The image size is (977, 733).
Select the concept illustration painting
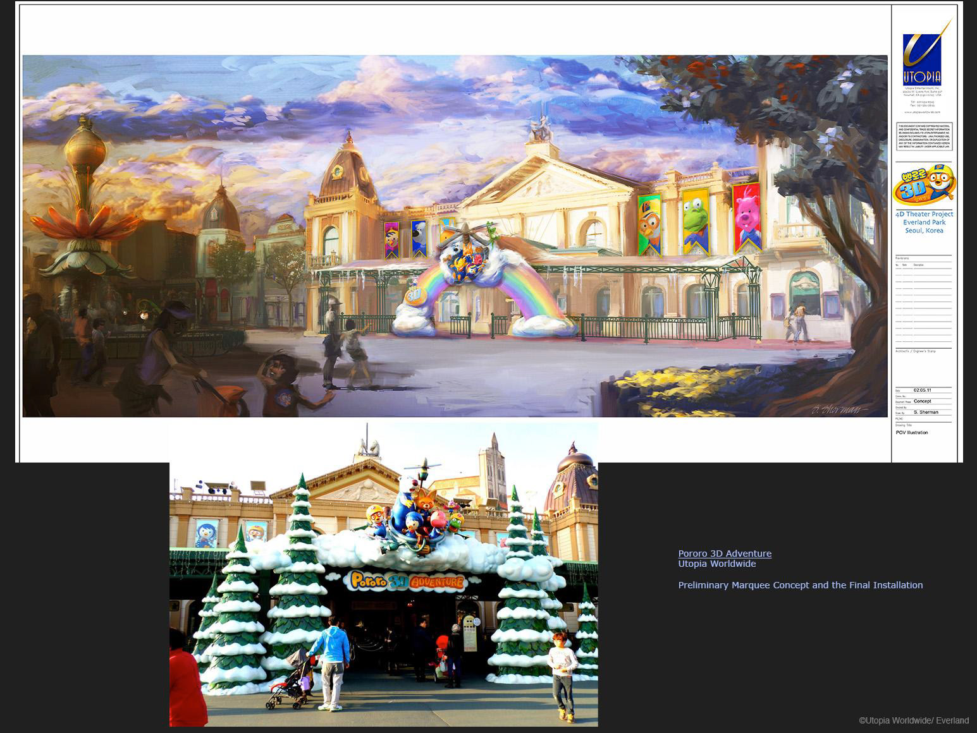click(x=455, y=236)
